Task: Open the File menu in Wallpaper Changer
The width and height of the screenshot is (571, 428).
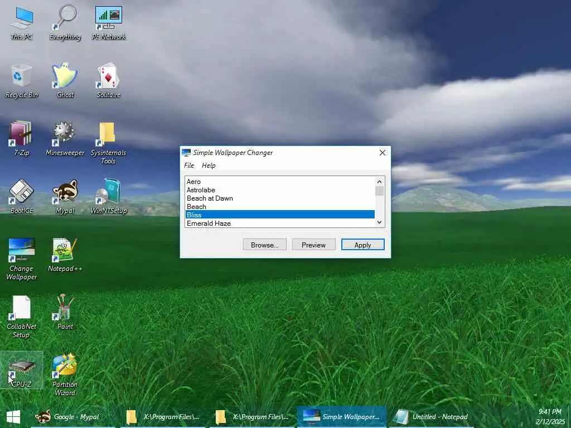Action: coord(189,166)
